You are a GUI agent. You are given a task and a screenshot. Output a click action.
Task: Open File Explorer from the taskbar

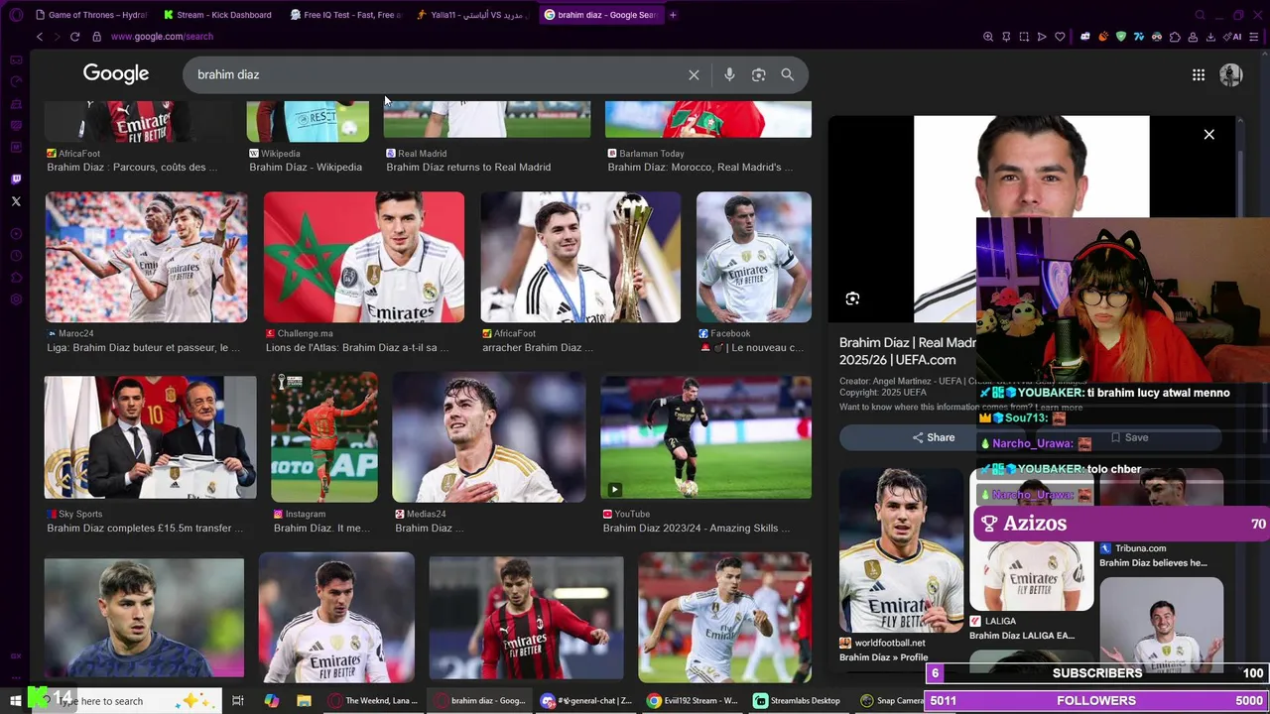click(304, 701)
